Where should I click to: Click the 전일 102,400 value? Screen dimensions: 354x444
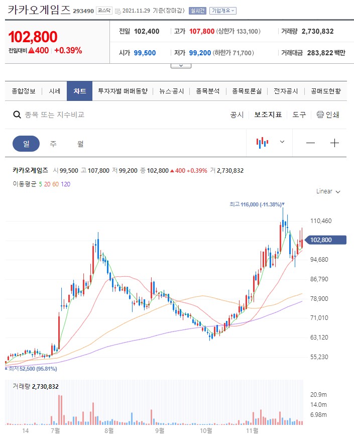point(147,32)
